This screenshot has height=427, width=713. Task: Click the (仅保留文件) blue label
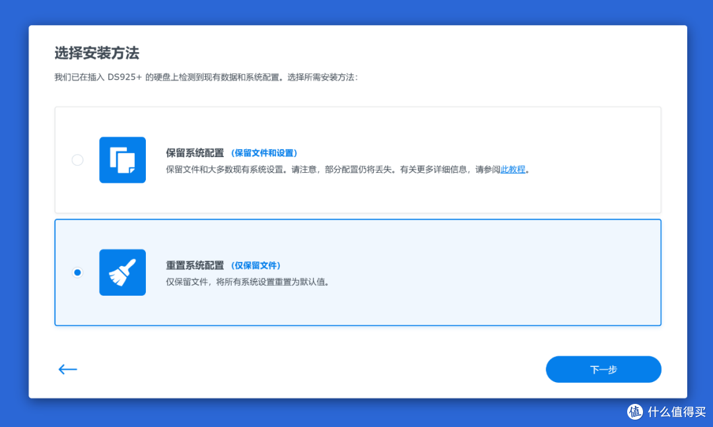point(255,265)
